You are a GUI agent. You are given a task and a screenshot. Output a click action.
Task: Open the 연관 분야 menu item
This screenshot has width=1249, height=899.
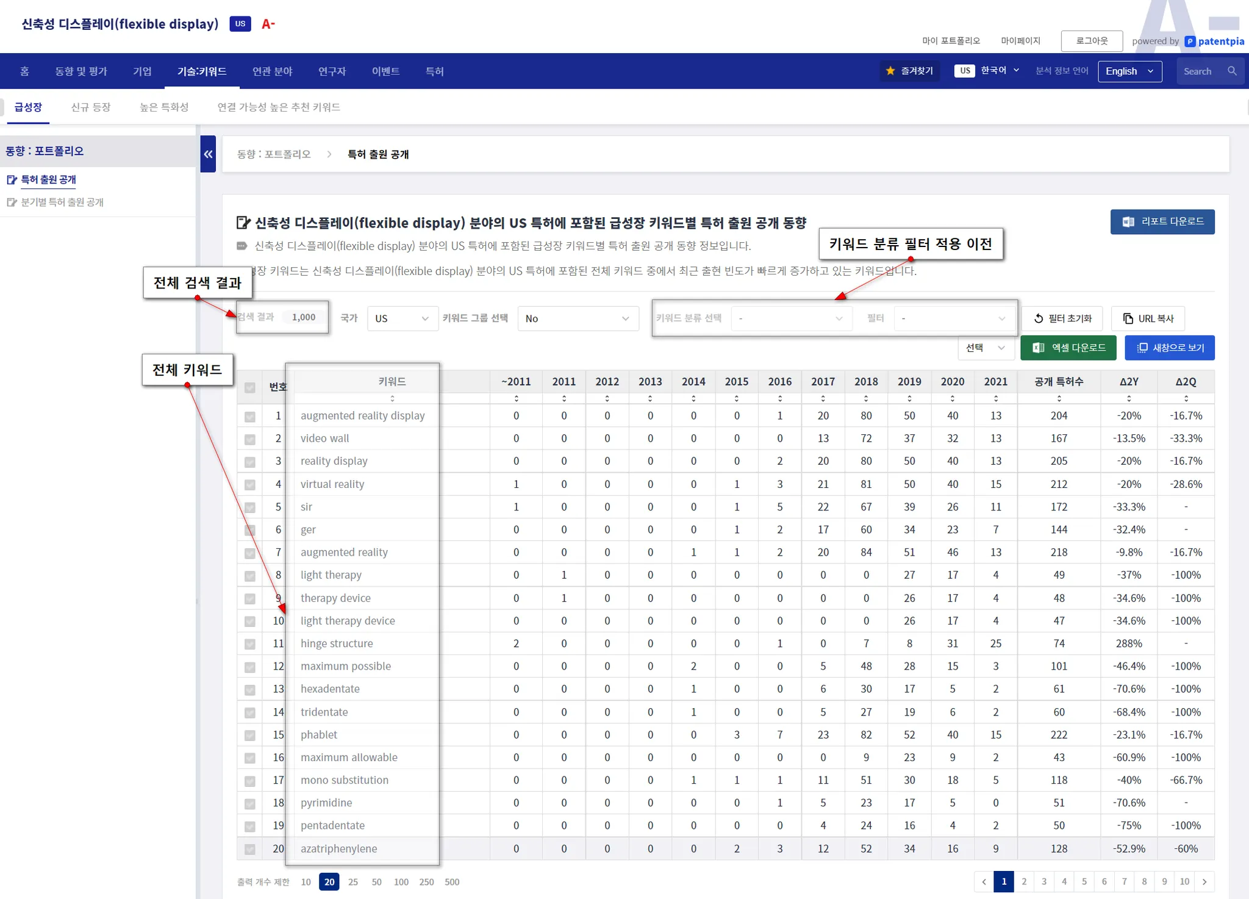pos(272,71)
